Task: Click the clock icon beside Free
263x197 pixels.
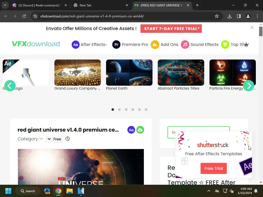Action: [x=68, y=139]
